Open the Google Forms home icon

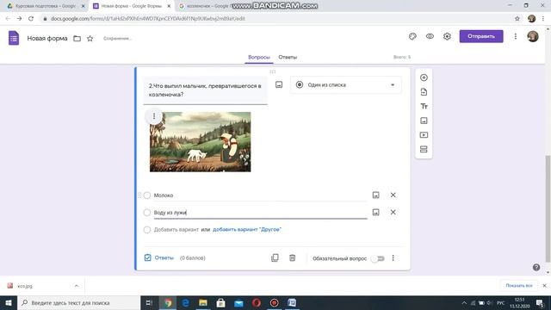(x=14, y=38)
